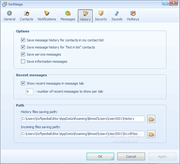Click the Options group heading

(23, 31)
